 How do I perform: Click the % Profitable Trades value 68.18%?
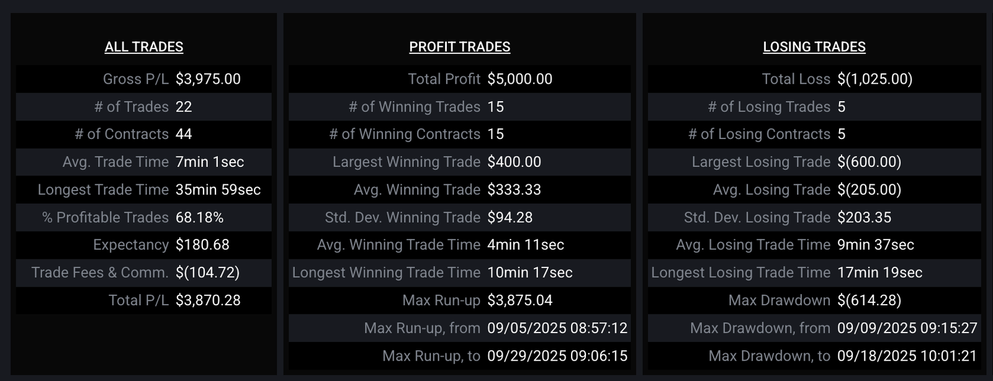199,218
